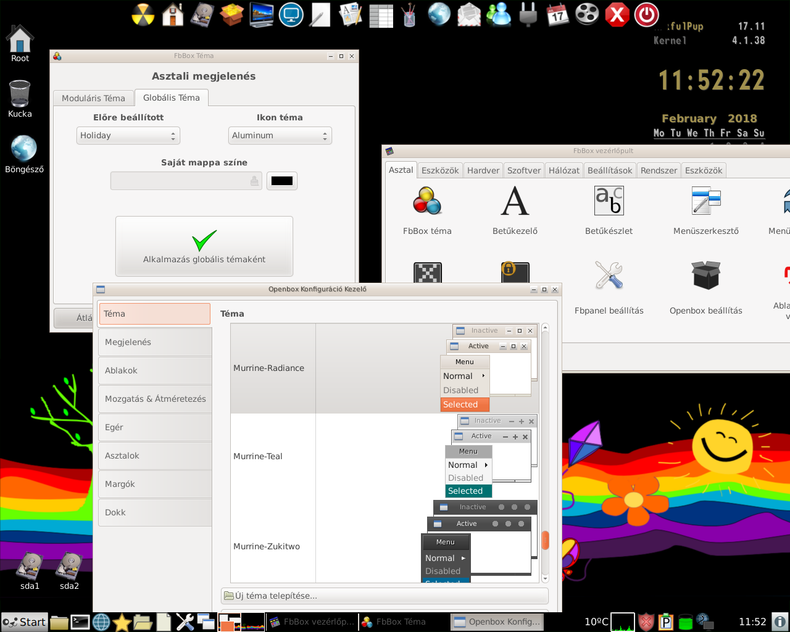Click Új téma telepítése button
The width and height of the screenshot is (790, 632).
[385, 596]
